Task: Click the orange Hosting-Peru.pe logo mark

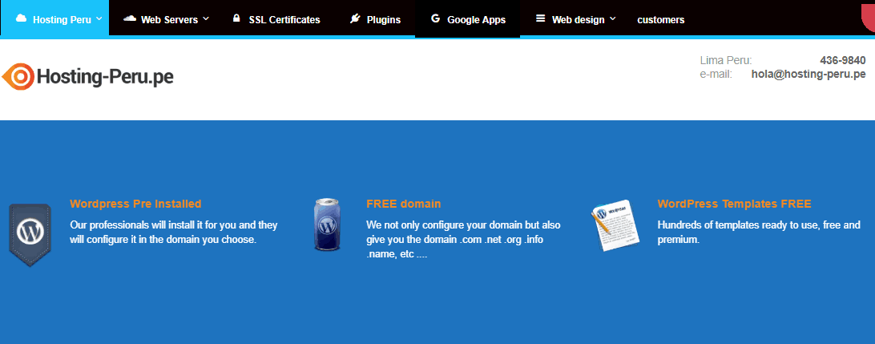Action: (18, 76)
